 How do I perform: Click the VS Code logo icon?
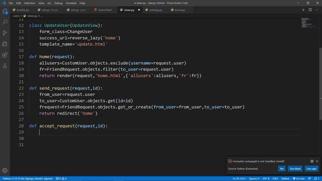(x=4, y=3)
